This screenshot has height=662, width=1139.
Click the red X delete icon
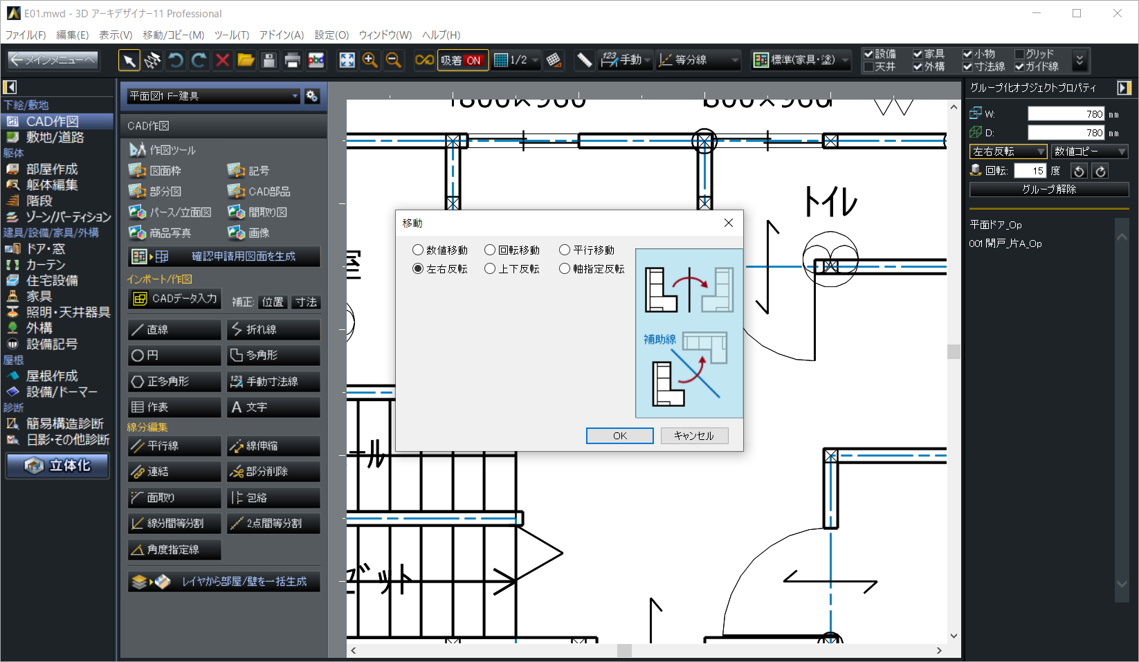click(x=222, y=61)
